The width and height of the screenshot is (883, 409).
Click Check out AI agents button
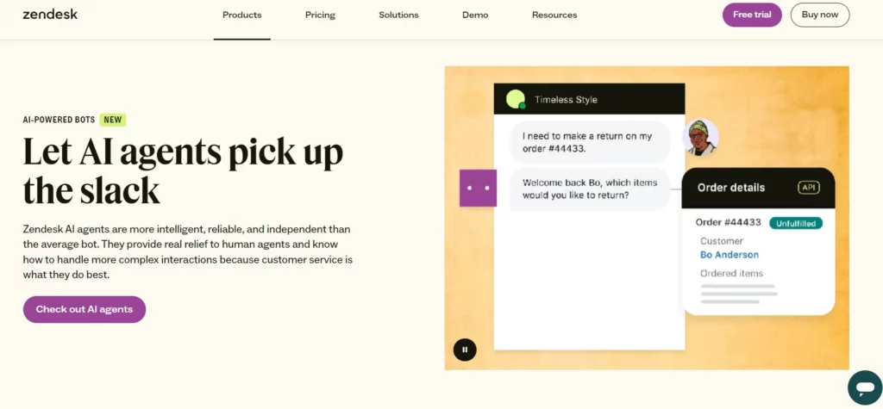coord(85,309)
